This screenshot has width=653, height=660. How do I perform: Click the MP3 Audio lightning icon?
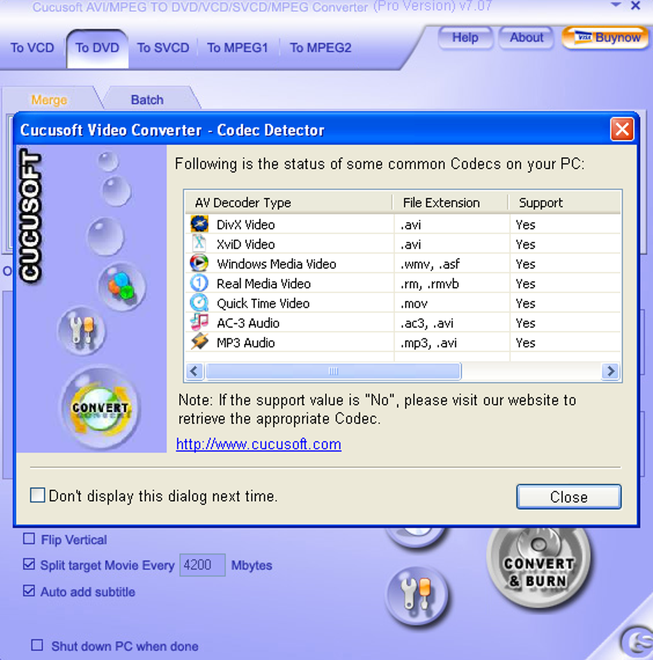pyautogui.click(x=199, y=342)
